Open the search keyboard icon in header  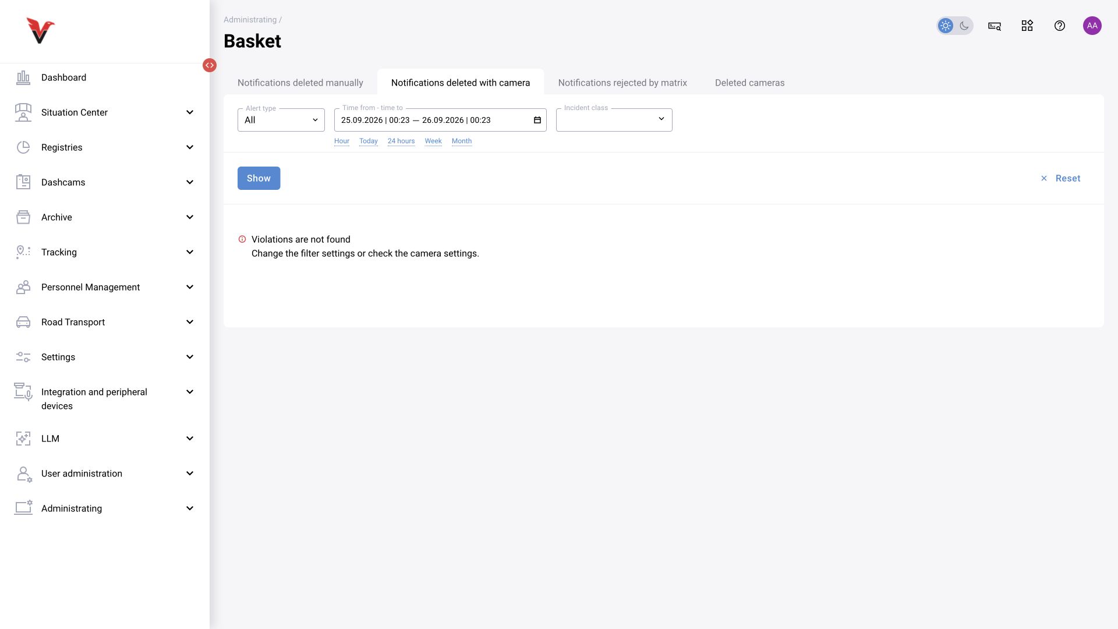pos(995,26)
